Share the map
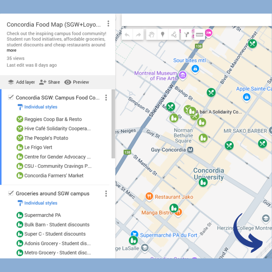Screen dimensions: 272x272 49,82
